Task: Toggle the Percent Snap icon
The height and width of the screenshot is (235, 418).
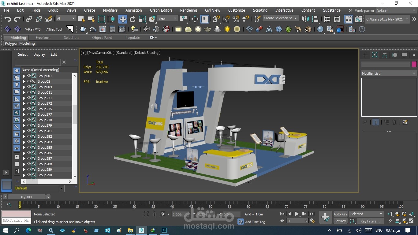Action: coord(236,19)
